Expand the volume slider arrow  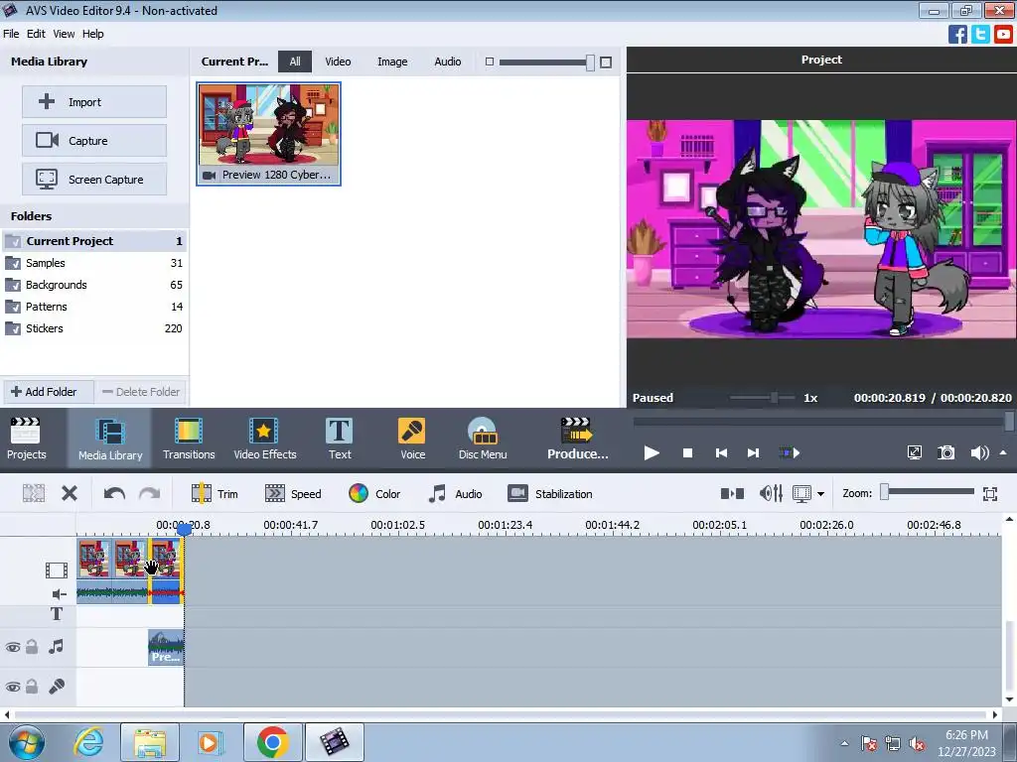point(1003,452)
